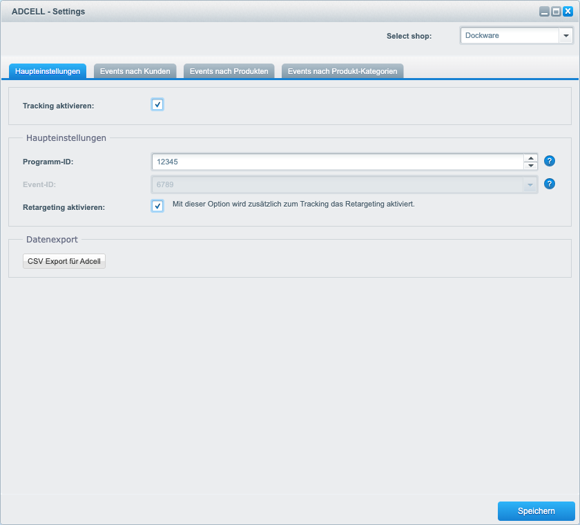The height and width of the screenshot is (525, 580).
Task: Open help for Event-ID field
Action: [x=550, y=184]
